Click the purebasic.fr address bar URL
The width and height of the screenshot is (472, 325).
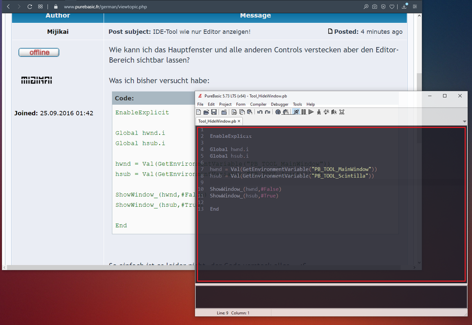[x=105, y=6]
